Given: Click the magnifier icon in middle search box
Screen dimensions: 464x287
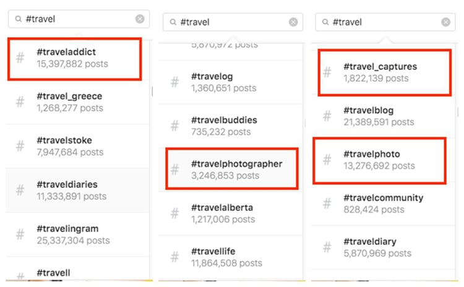Looking at the screenshot, I should coord(172,22).
